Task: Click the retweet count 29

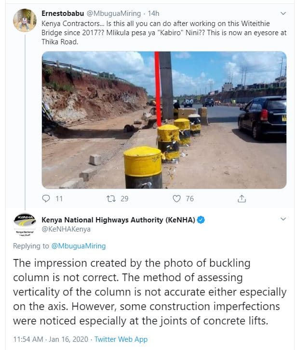Action: click(124, 198)
